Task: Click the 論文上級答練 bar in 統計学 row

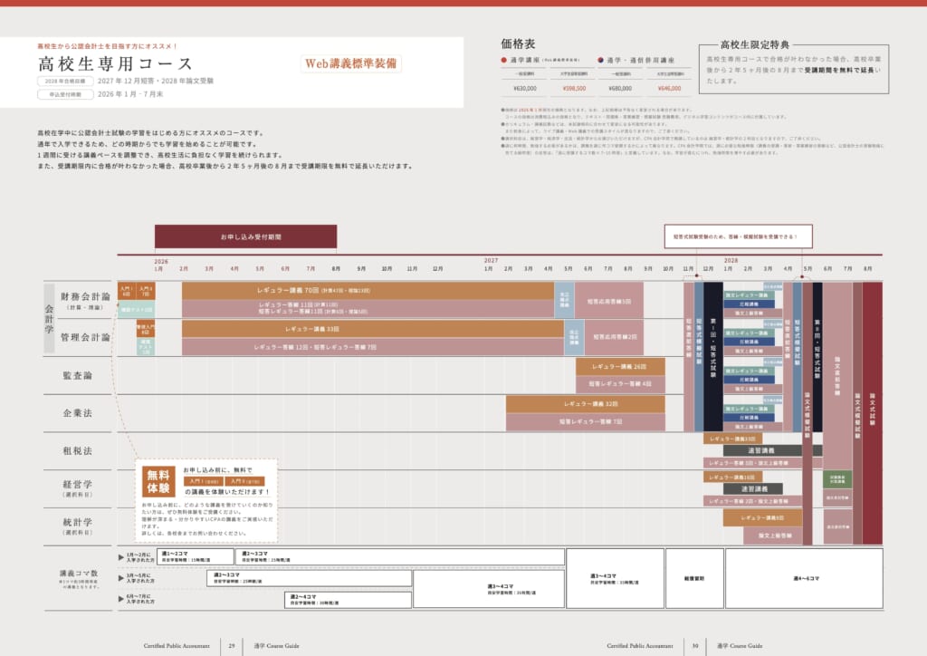Action: [773, 535]
